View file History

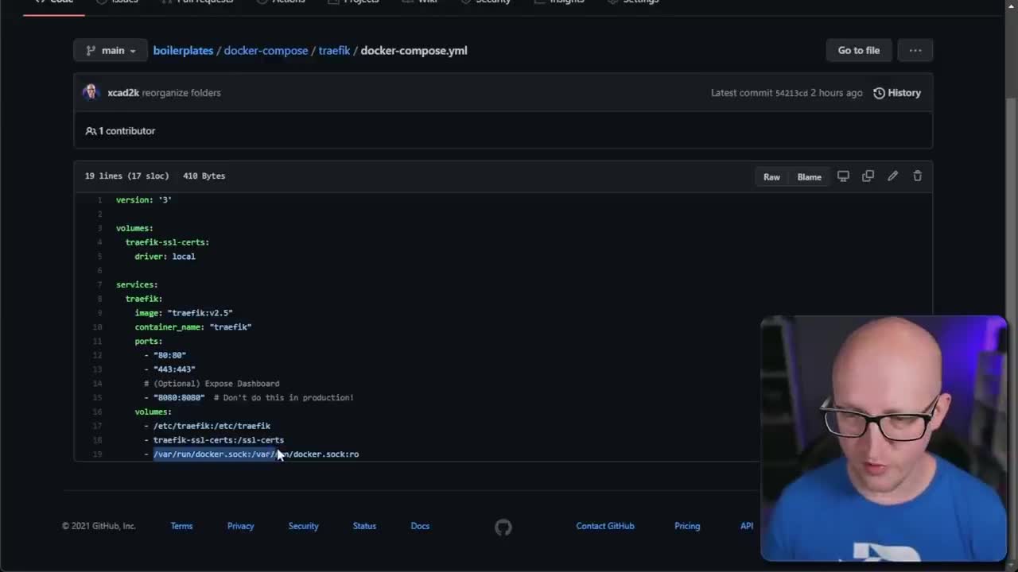tap(897, 93)
